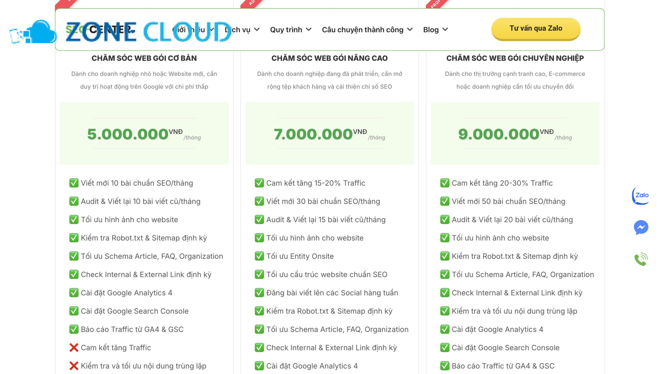Click checkmark beside Đăng bài viết lên các Social hàng tuần
The image size is (659, 374).
coord(259,293)
